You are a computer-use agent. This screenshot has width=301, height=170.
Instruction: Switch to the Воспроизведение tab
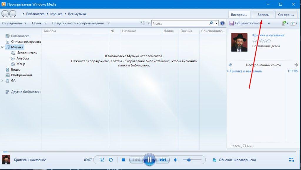[x=239, y=15]
